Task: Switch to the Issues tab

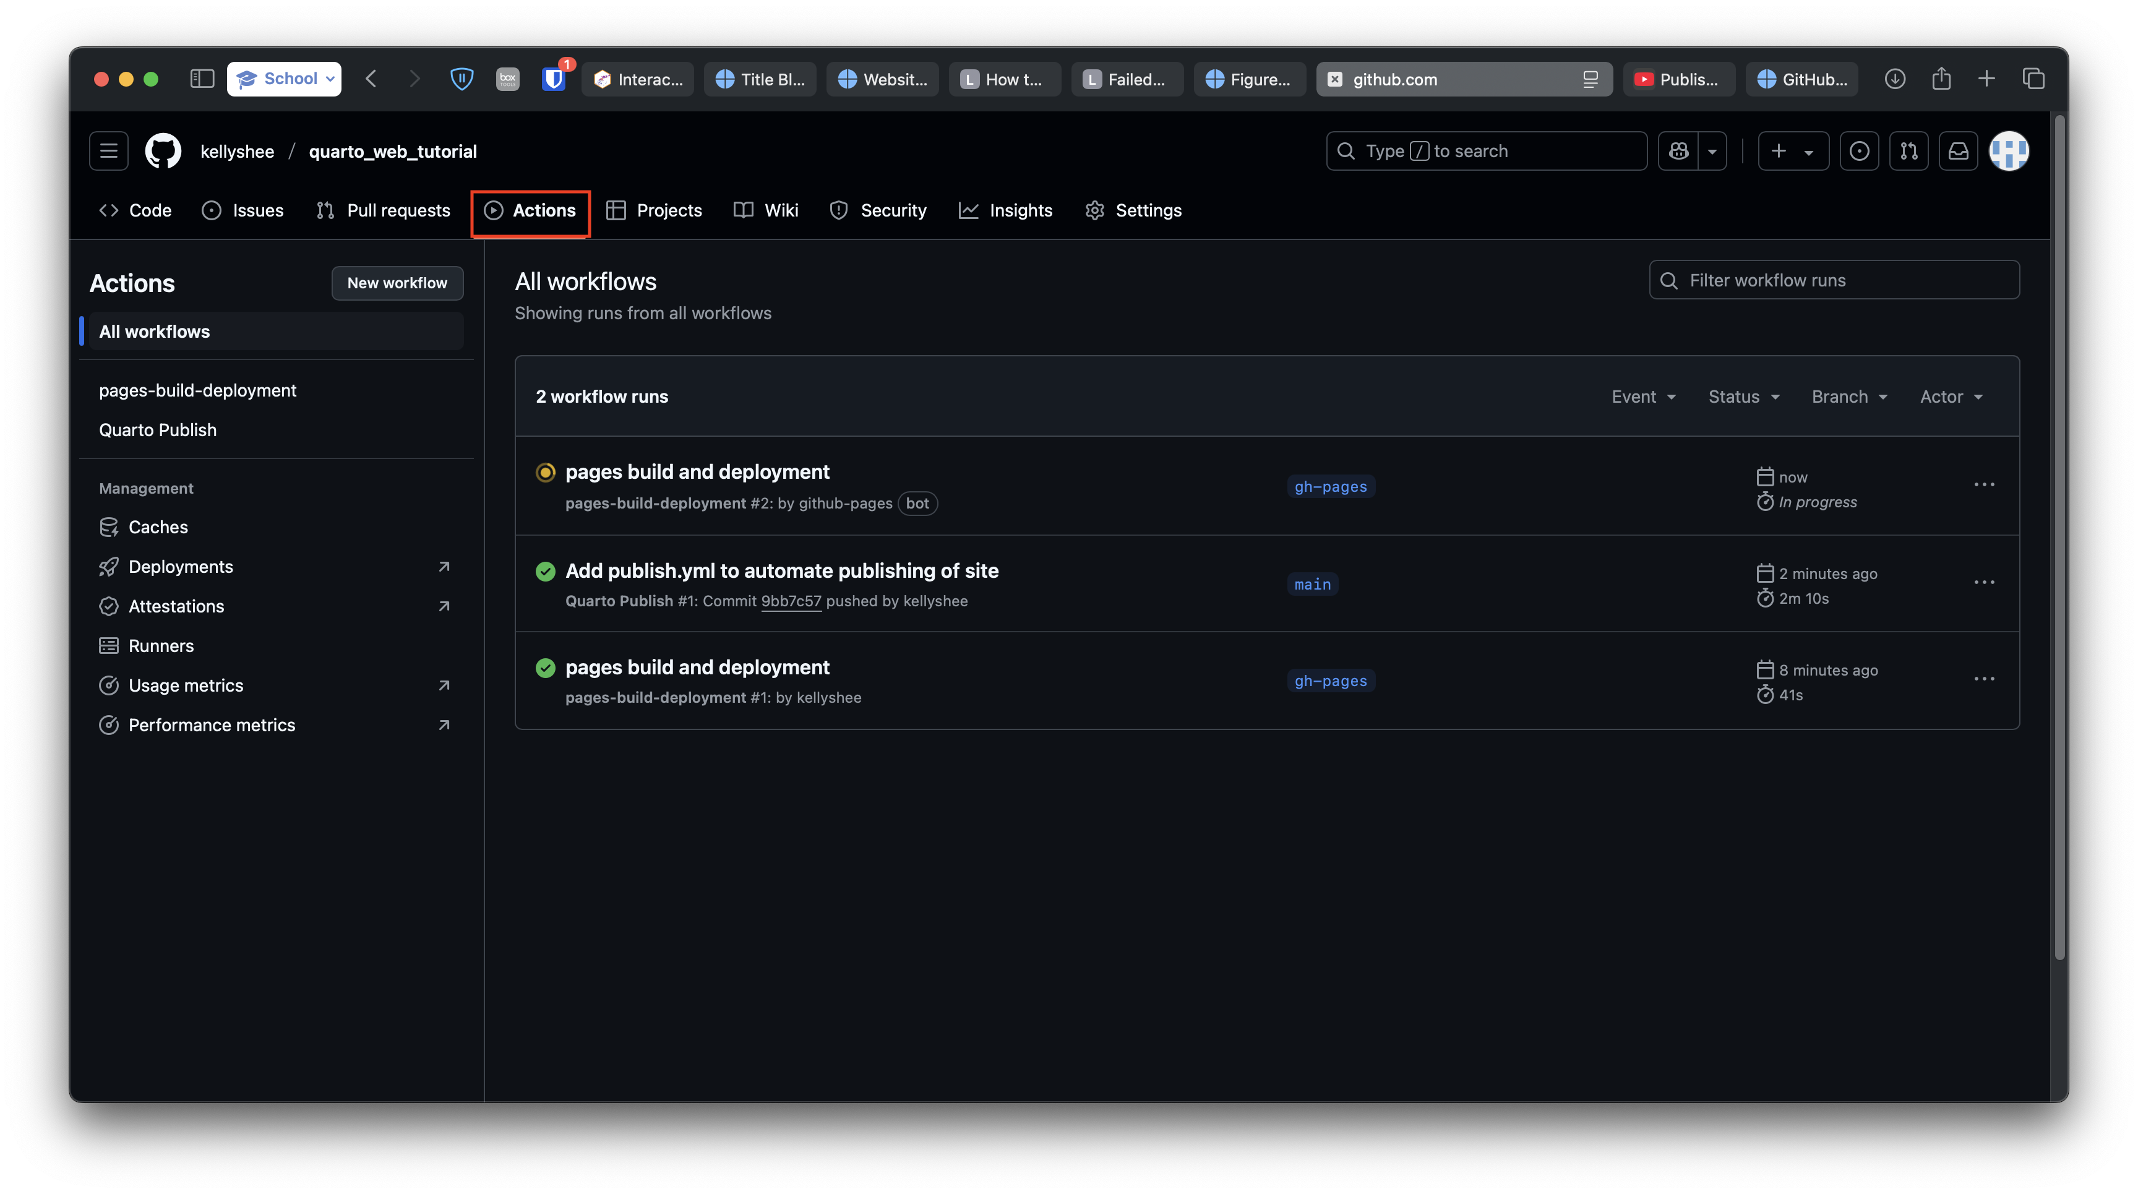Action: [243, 211]
